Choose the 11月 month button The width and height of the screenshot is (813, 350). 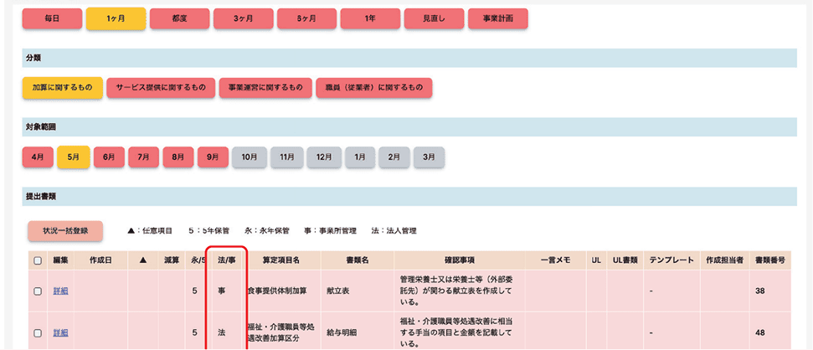coord(286,157)
